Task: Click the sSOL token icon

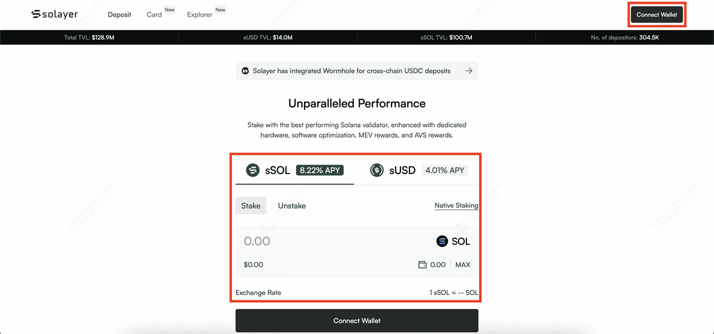Action: 253,170
